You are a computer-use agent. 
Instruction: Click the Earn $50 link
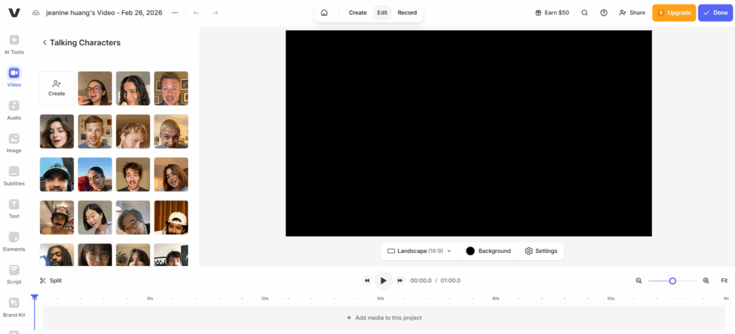point(552,13)
